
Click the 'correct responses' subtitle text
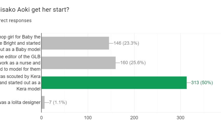(16, 21)
